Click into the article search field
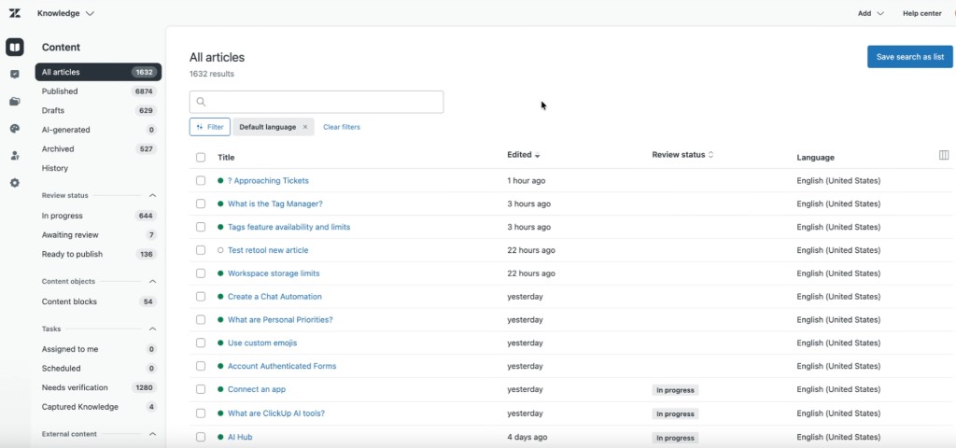The image size is (956, 448). [316, 102]
